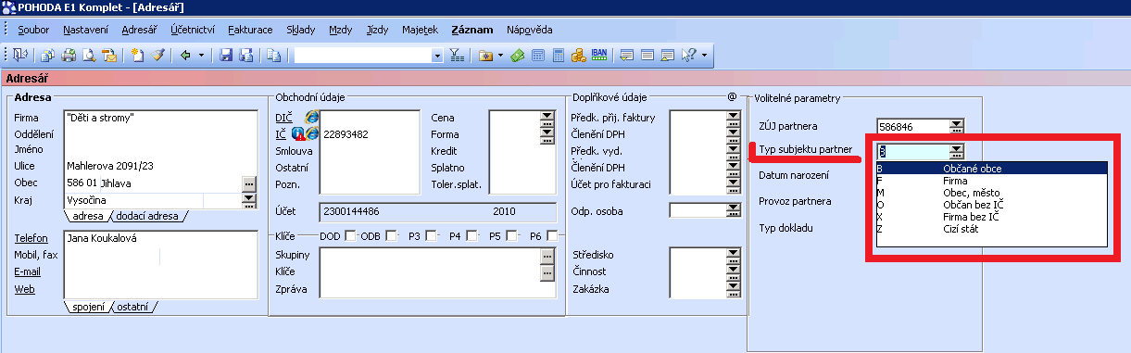Open the Fakturace menu
The image size is (1131, 353).
(250, 30)
